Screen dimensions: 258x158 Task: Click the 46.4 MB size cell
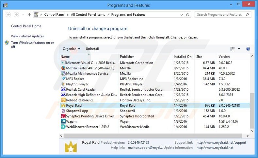click(x=209, y=116)
